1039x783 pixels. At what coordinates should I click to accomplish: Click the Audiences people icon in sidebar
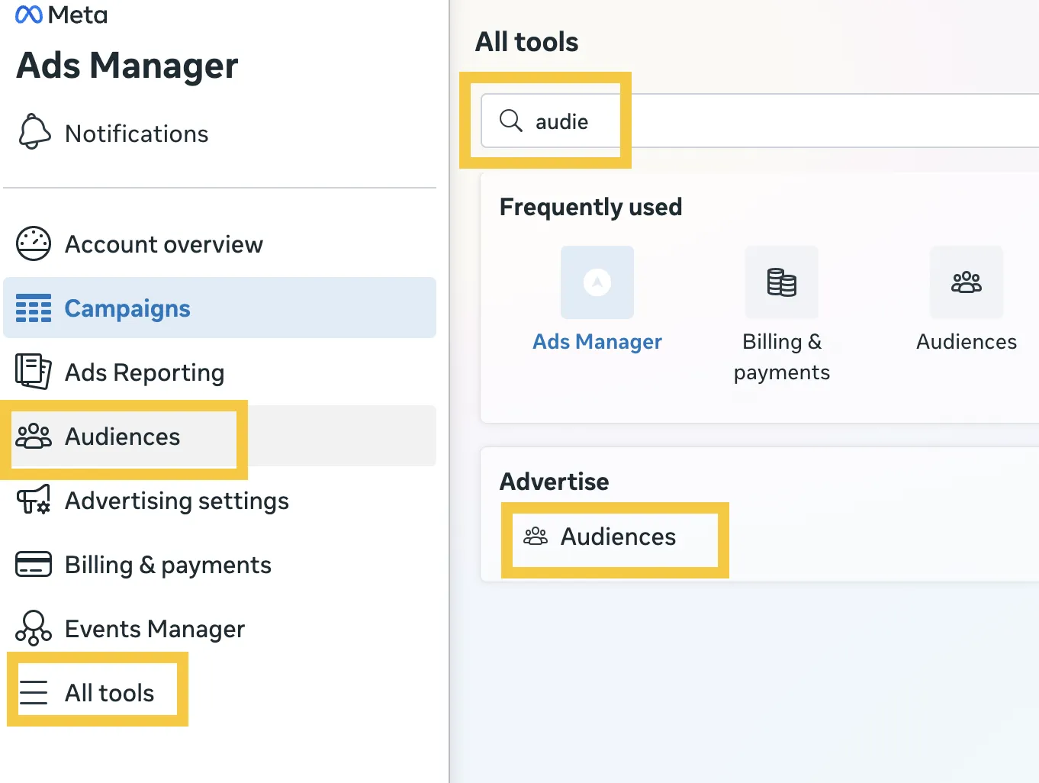click(x=34, y=436)
